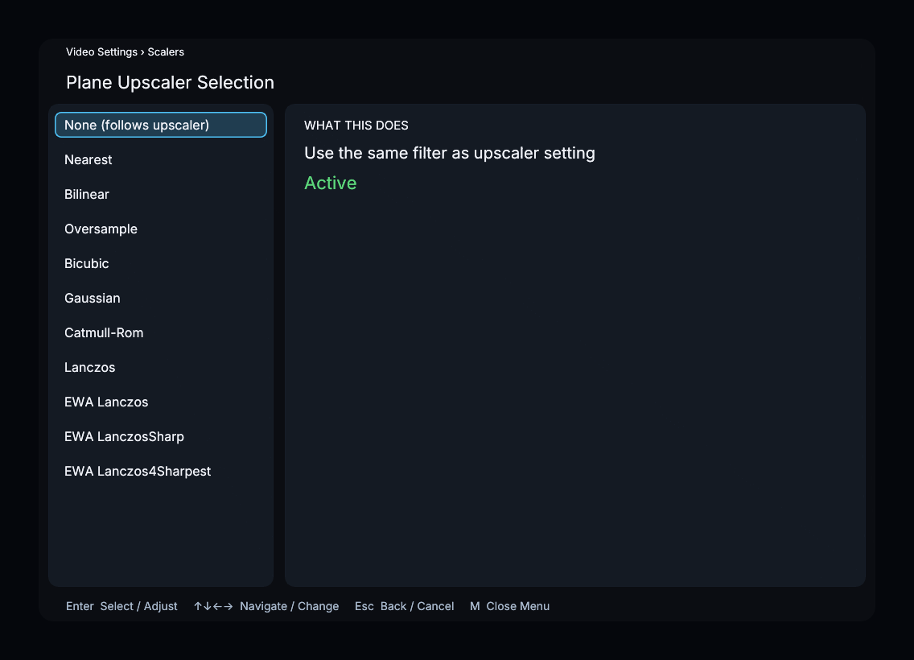The height and width of the screenshot is (660, 914).
Task: Choose the Gaussian scaler
Action: click(161, 298)
